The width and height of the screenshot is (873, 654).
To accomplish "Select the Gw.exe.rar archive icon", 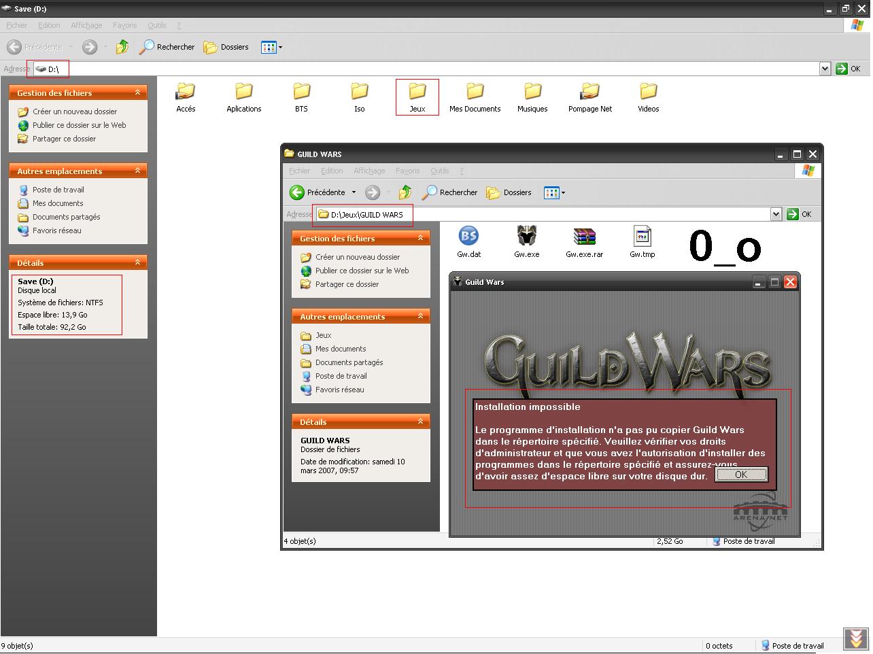I will click(585, 242).
